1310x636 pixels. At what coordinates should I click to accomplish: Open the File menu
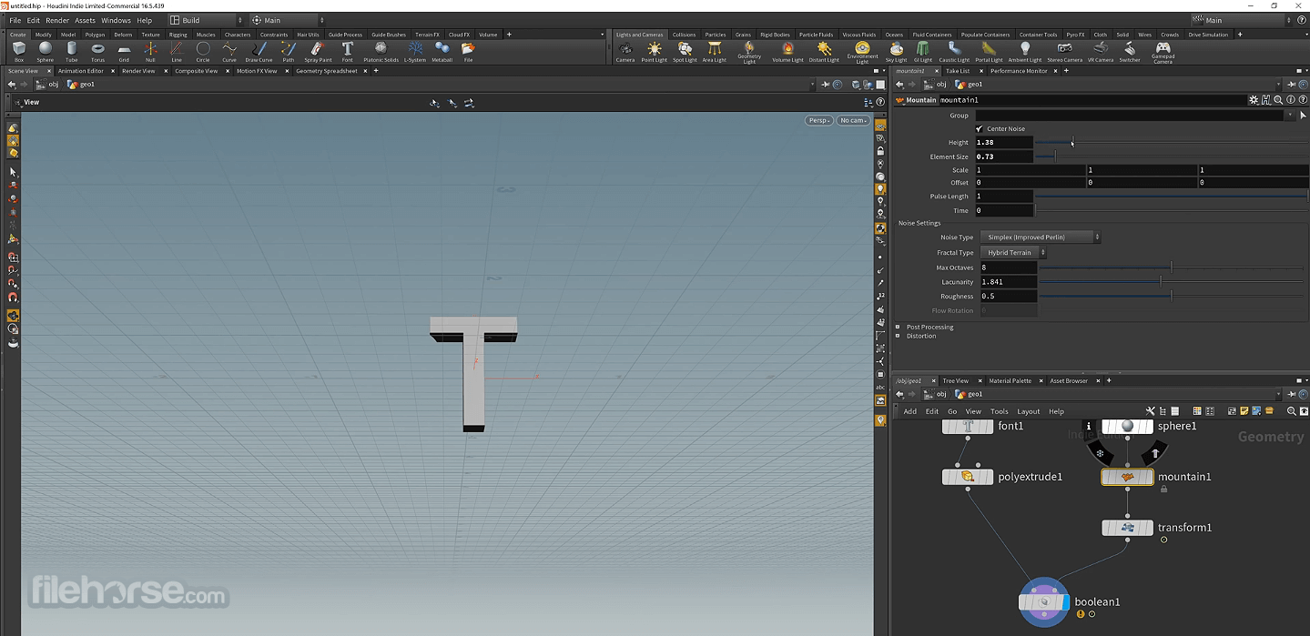coord(15,20)
